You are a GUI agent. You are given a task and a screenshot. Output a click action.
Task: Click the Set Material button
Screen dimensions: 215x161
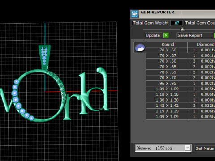[205, 148]
